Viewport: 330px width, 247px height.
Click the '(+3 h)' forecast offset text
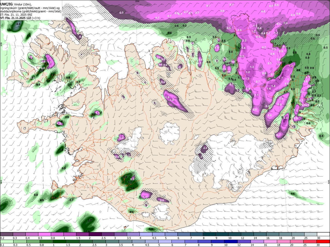click(x=37, y=18)
